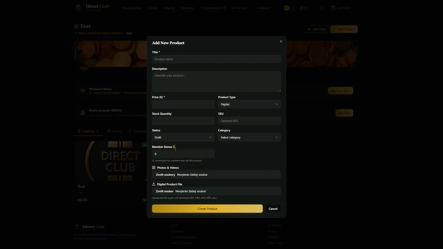Open the Test product Direct Club thumbnail
This screenshot has height=249, width=443.
(111, 161)
